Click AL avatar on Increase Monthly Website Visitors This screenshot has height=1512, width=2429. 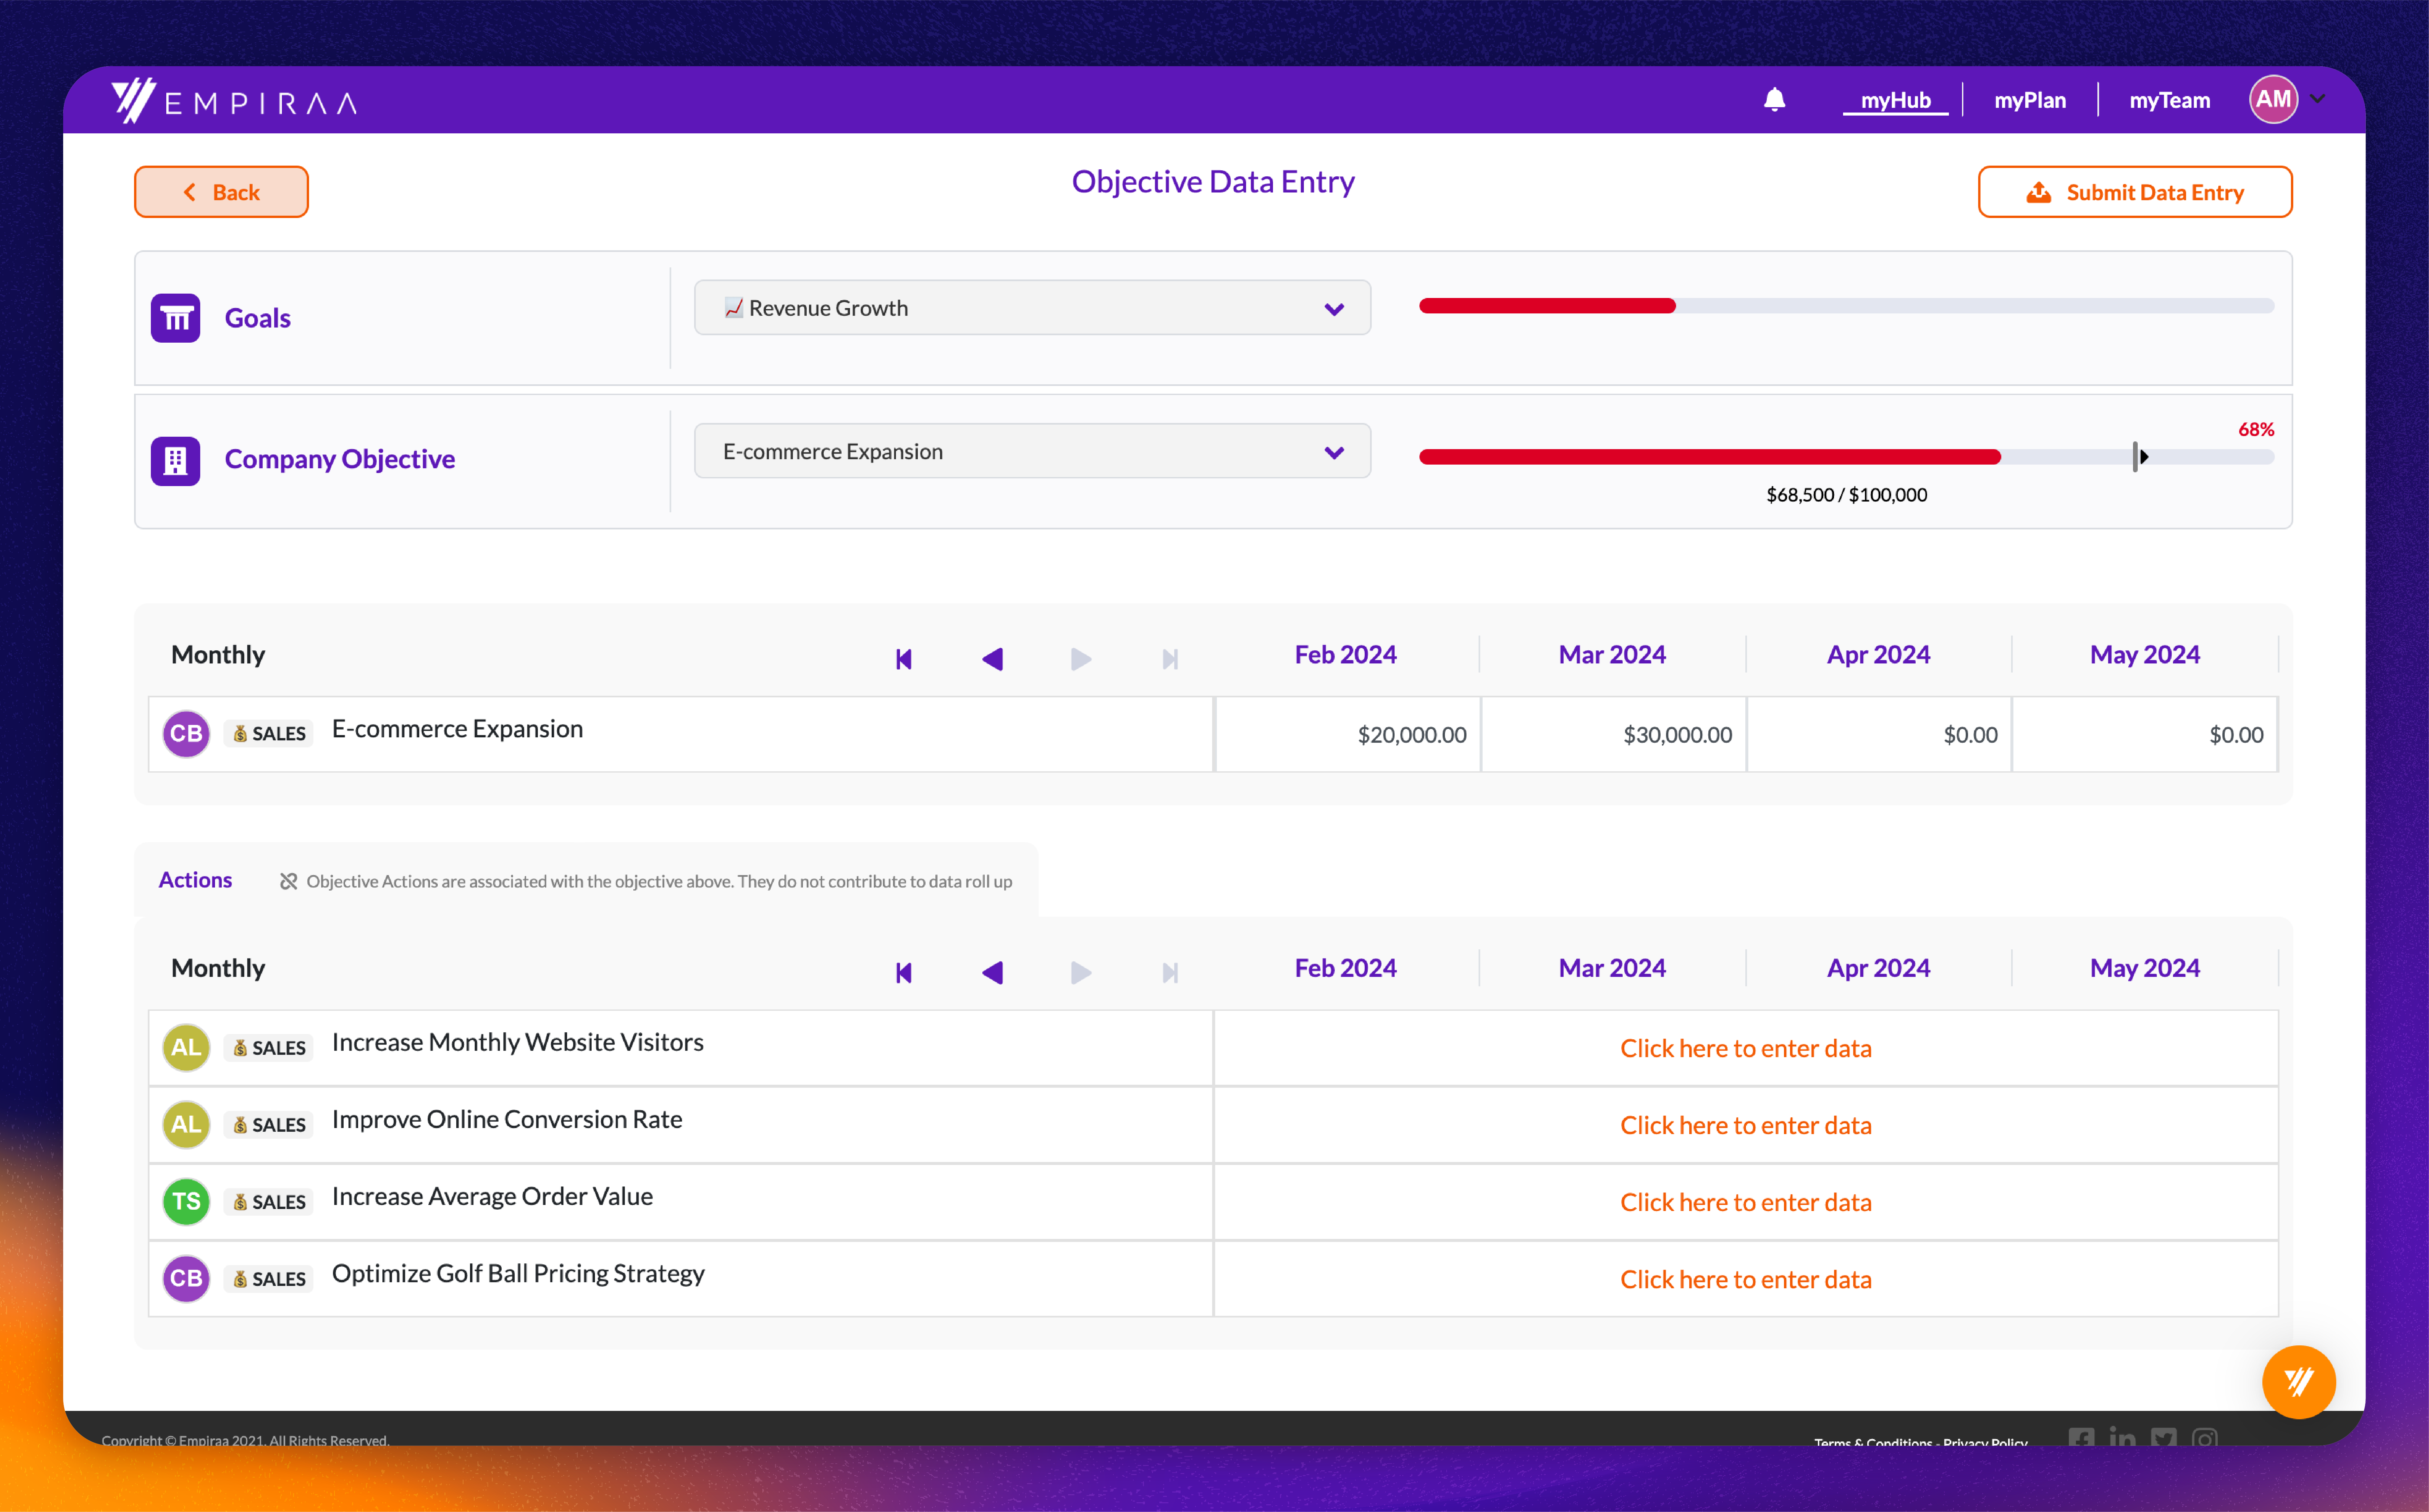click(186, 1047)
